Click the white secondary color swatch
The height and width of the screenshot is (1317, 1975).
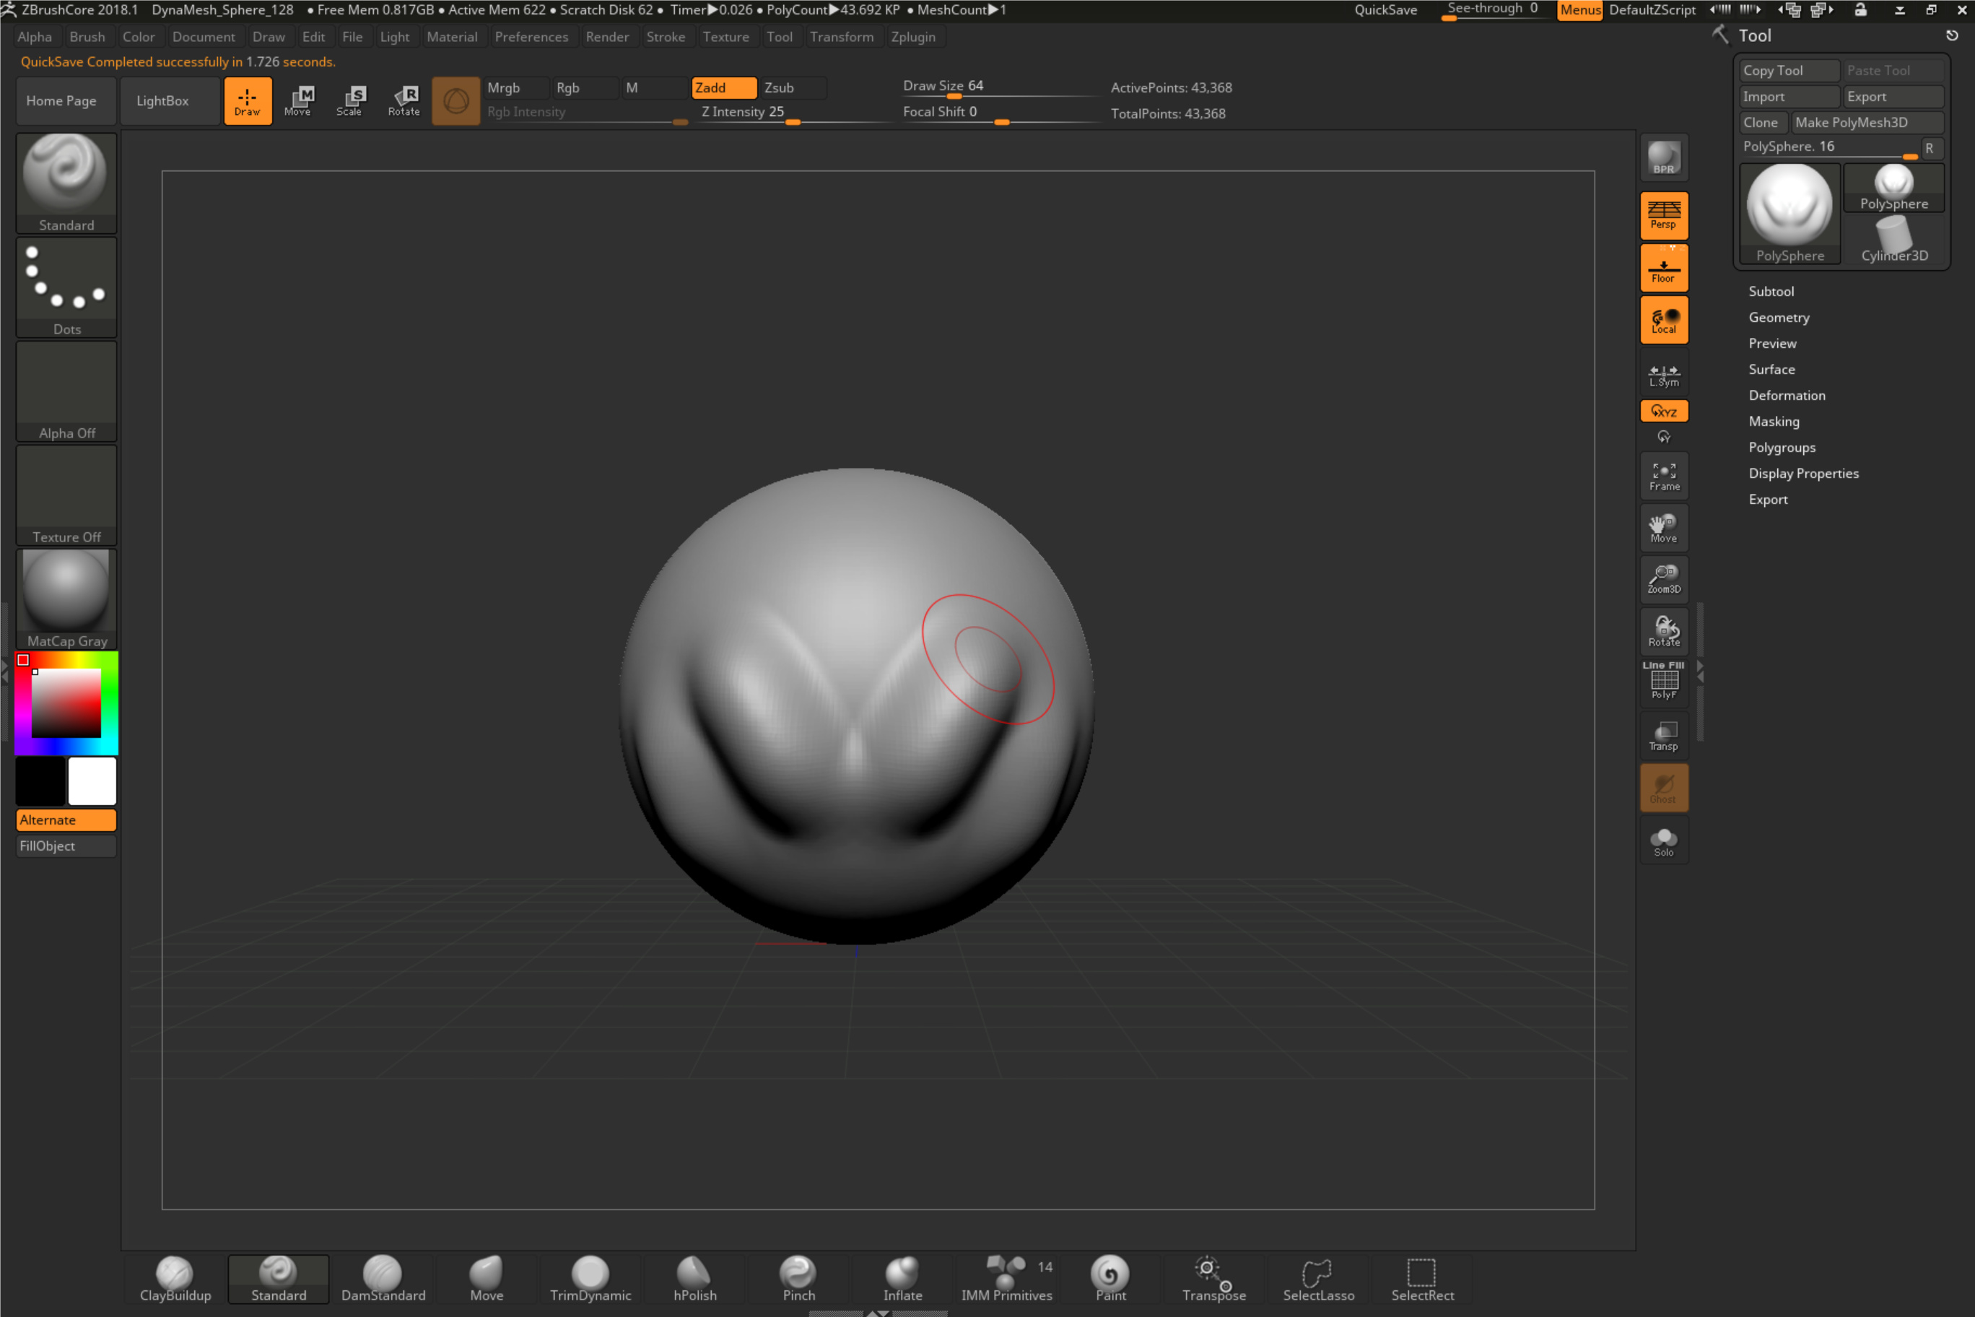(92, 781)
